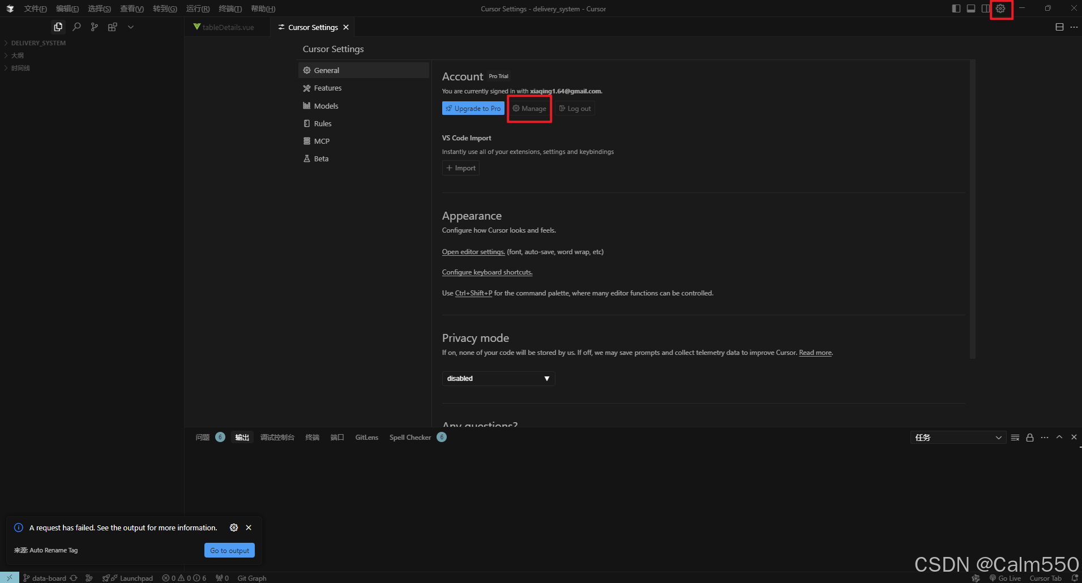Open 任务 output channel dropdown

coord(958,437)
